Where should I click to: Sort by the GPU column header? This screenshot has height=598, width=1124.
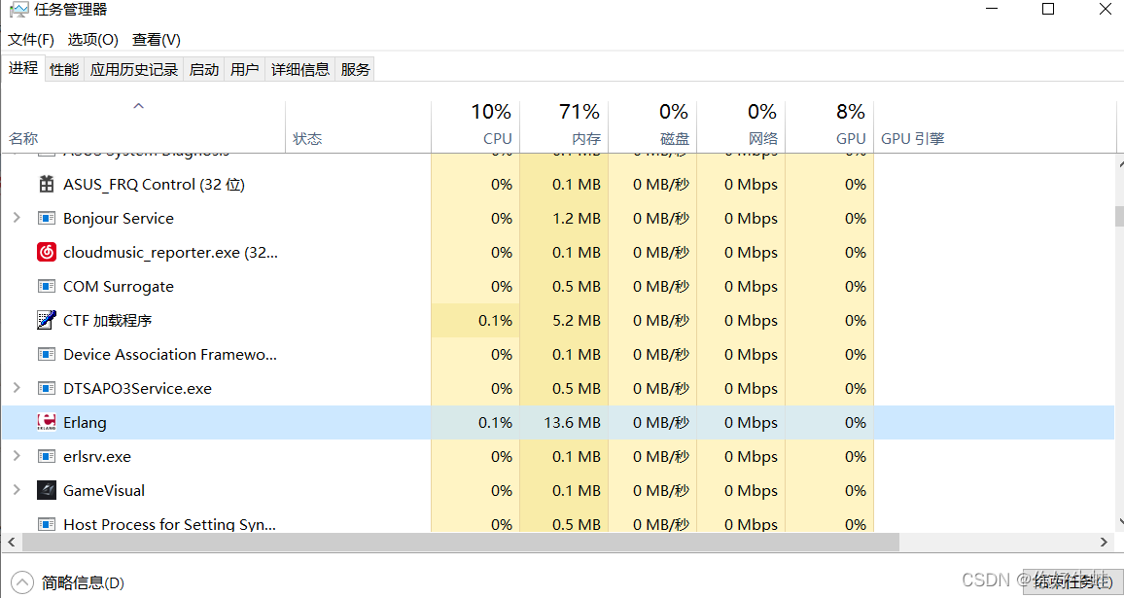pos(830,127)
